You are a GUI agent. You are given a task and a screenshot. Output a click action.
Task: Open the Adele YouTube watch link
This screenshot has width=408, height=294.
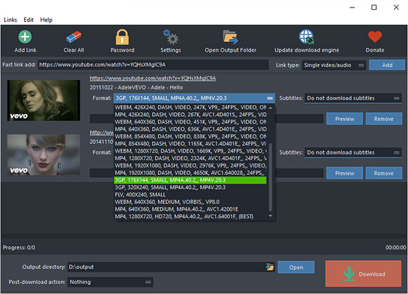pos(153,78)
